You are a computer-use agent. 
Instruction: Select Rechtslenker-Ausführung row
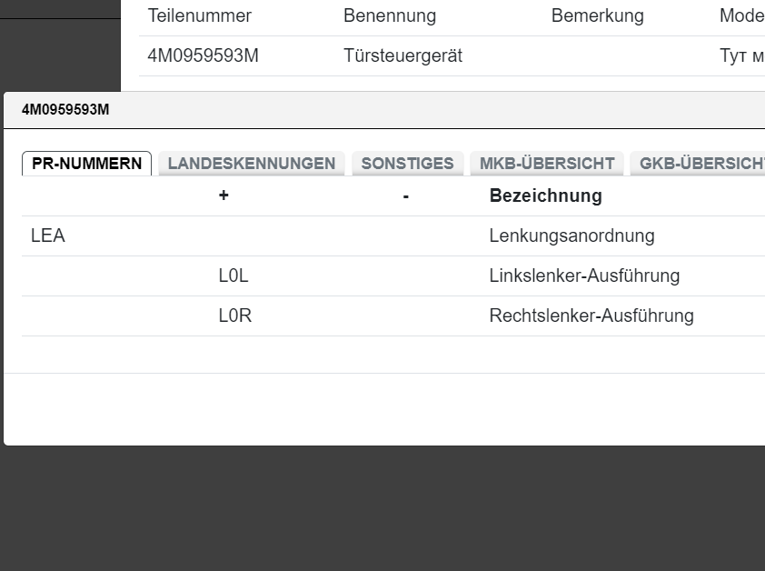(591, 316)
